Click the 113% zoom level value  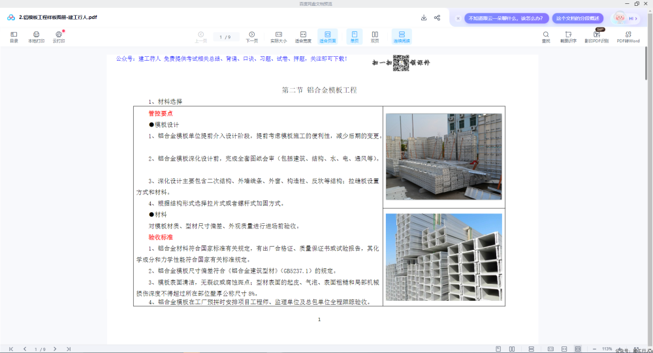(x=607, y=349)
